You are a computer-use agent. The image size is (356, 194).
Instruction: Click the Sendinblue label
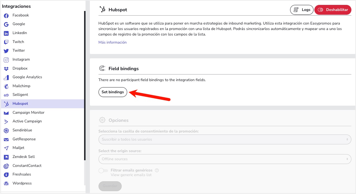[22, 130]
